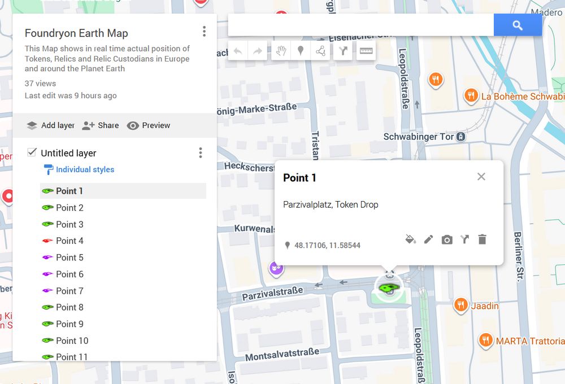Click the purple theater marker on map
Viewport: 565px width, 384px height.
276,268
